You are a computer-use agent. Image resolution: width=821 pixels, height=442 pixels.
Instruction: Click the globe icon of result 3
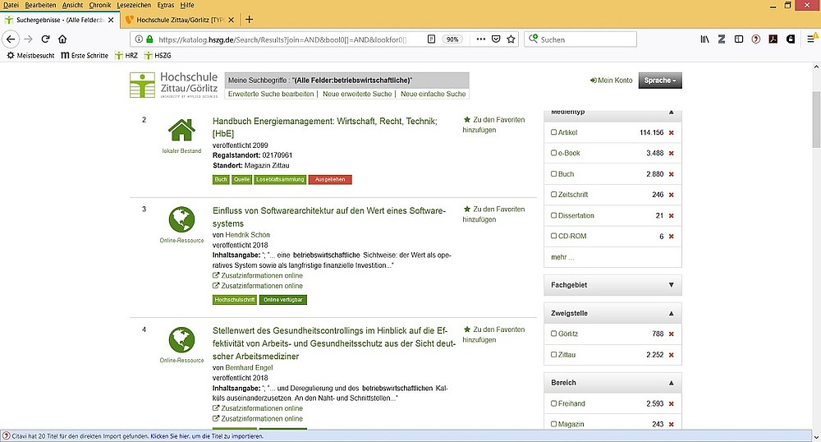click(x=181, y=220)
